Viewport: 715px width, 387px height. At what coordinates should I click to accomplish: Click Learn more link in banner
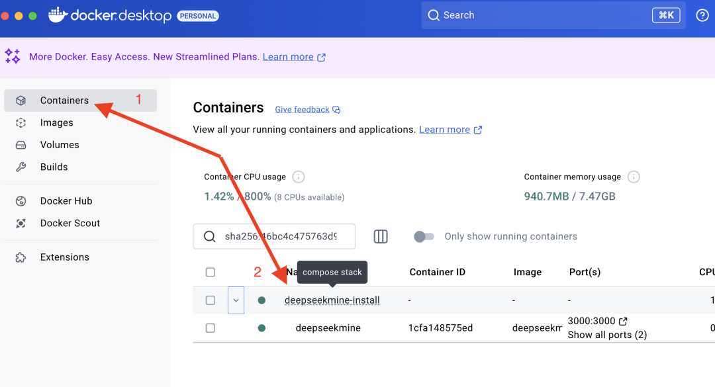coord(288,57)
